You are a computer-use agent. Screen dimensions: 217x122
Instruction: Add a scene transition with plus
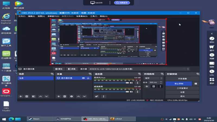147,86
